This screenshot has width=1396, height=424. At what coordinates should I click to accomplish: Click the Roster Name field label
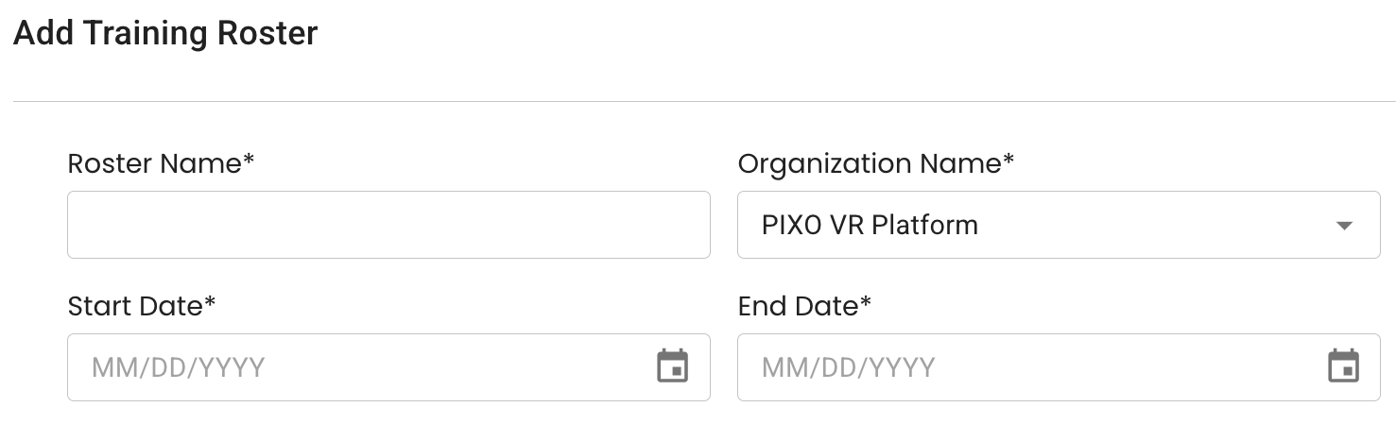155,163
